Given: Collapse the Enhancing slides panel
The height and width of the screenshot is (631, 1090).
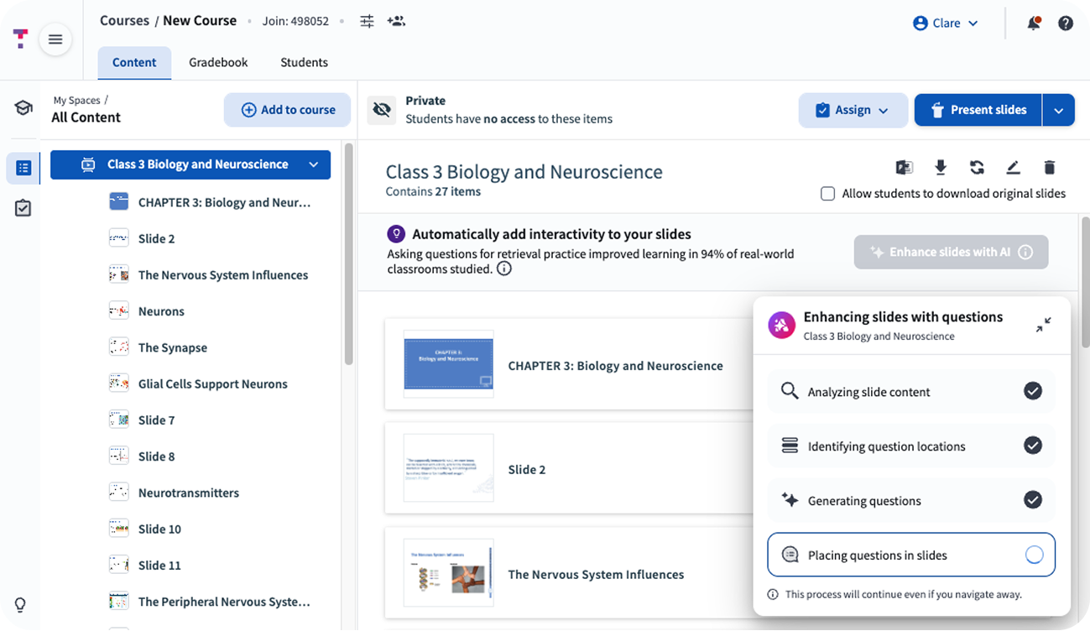Looking at the screenshot, I should pos(1043,325).
